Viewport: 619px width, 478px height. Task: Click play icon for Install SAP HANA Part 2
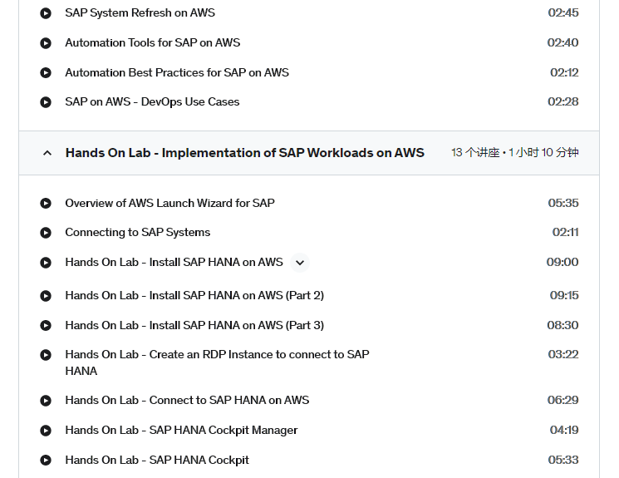46,296
